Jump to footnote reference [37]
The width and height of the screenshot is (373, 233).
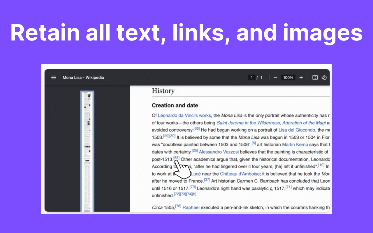coord(207,179)
